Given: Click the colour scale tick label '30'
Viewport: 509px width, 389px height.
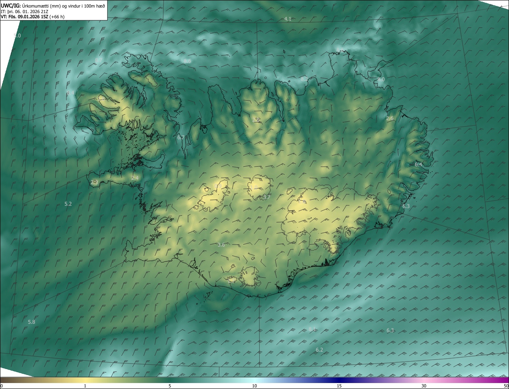Looking at the screenshot, I should 424,386.
